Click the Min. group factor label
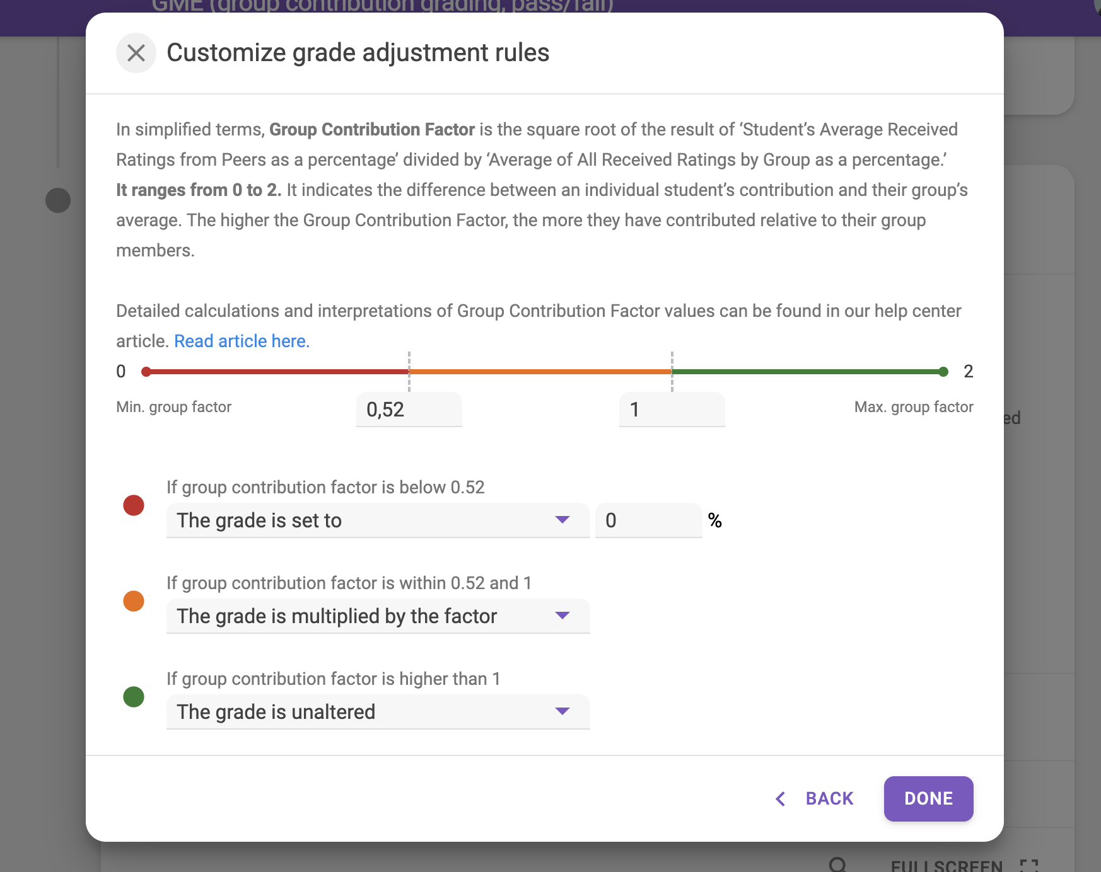The height and width of the screenshot is (872, 1101). coord(173,407)
